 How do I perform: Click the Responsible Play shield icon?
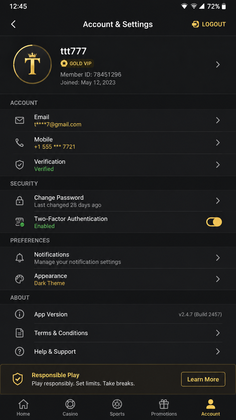pyautogui.click(x=18, y=379)
